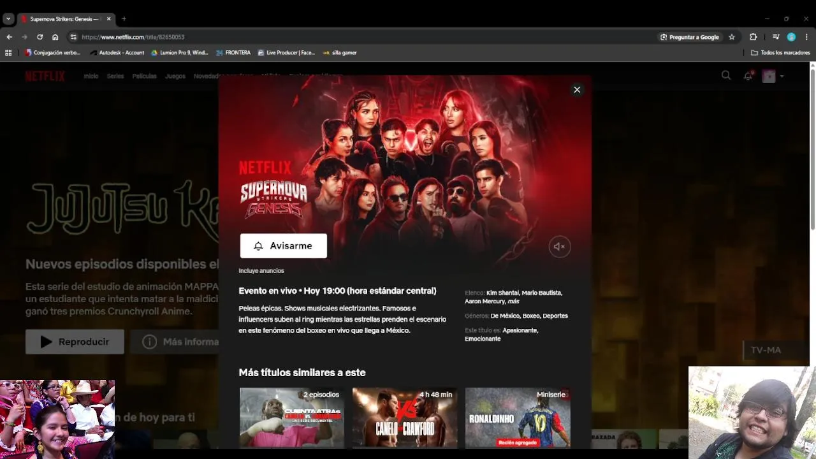
Task: Click the TV-MA rating badge
Action: [766, 350]
